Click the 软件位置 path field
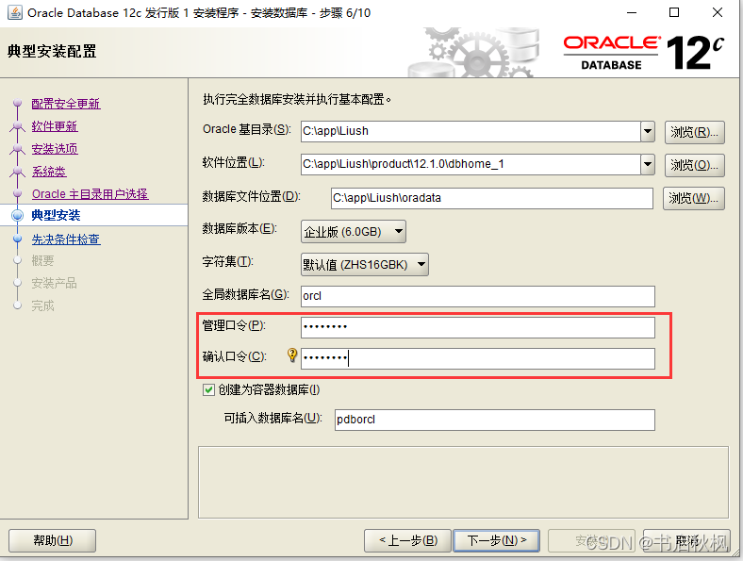Viewport: 743px width, 561px height. coord(471,164)
